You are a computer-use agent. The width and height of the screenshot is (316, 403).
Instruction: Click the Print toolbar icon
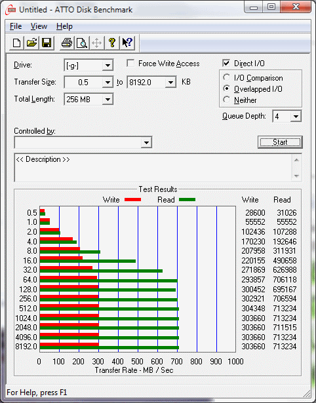pos(67,43)
